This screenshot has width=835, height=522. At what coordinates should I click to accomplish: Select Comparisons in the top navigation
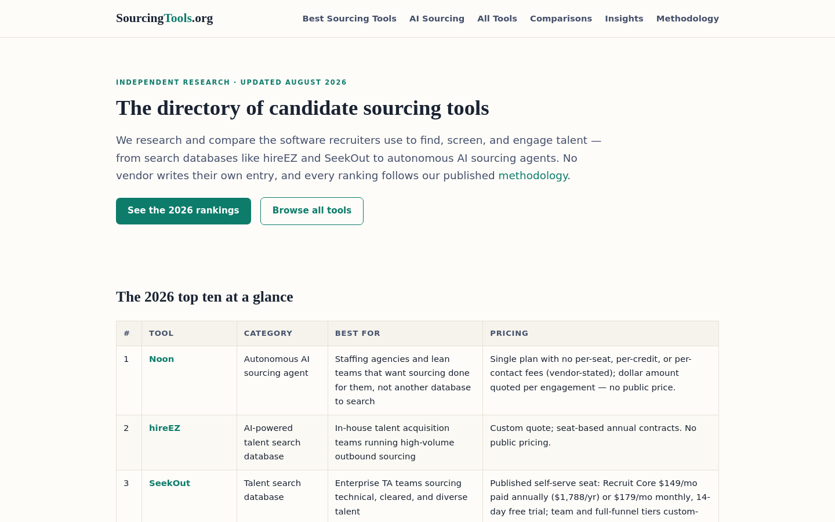pyautogui.click(x=561, y=19)
